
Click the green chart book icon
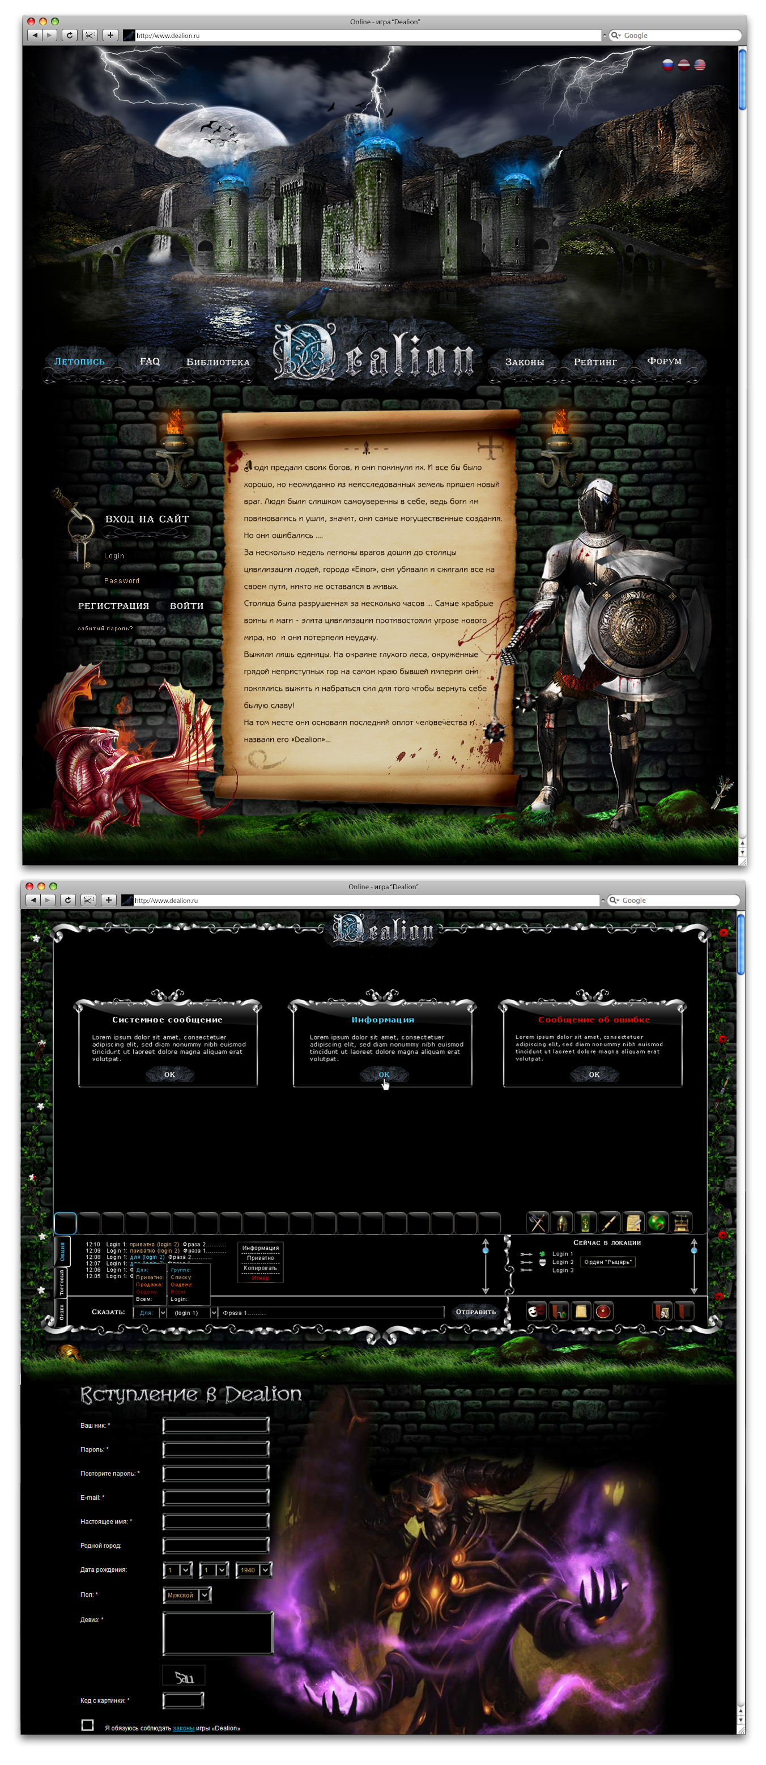click(559, 1312)
